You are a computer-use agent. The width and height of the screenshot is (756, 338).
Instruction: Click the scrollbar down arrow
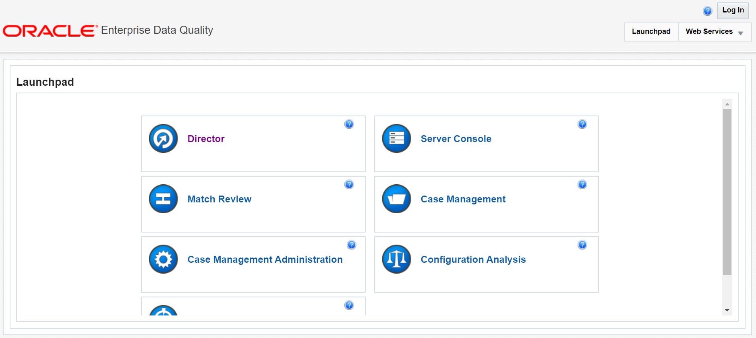point(727,310)
